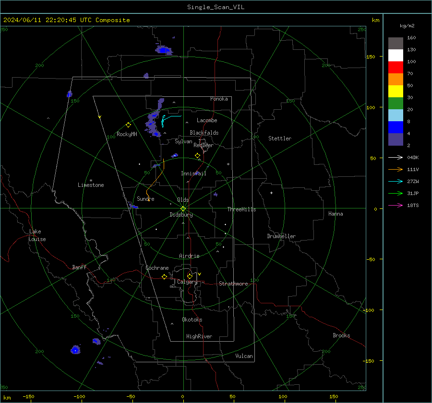Click the purple 2–4 legend swatch
This screenshot has width=432, height=403.
(396, 139)
